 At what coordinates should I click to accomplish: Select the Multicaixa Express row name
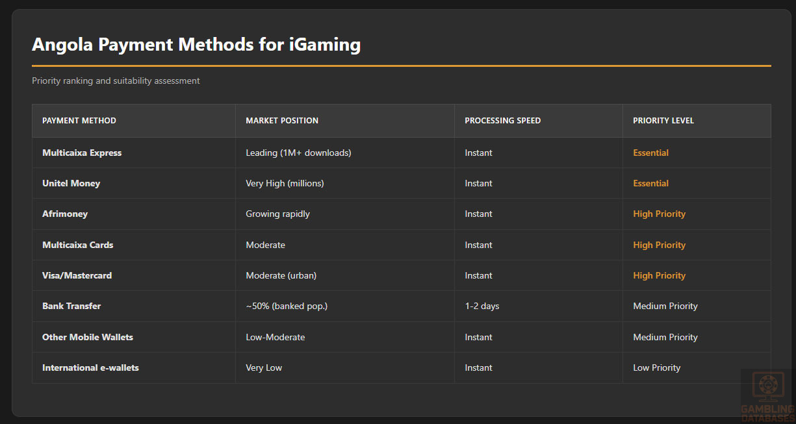(82, 153)
